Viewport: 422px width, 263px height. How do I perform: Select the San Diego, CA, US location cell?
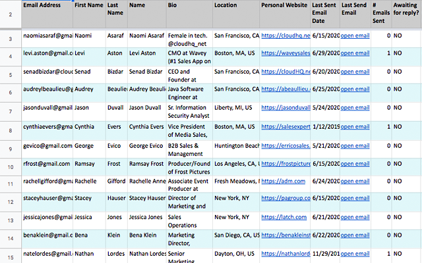coord(236,239)
